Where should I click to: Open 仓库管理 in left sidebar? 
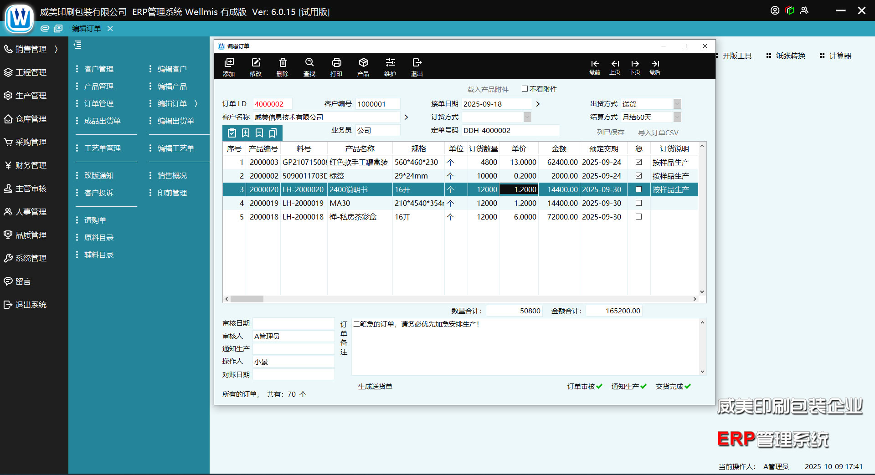click(31, 119)
